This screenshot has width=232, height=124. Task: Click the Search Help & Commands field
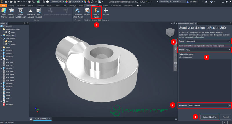(172, 2)
